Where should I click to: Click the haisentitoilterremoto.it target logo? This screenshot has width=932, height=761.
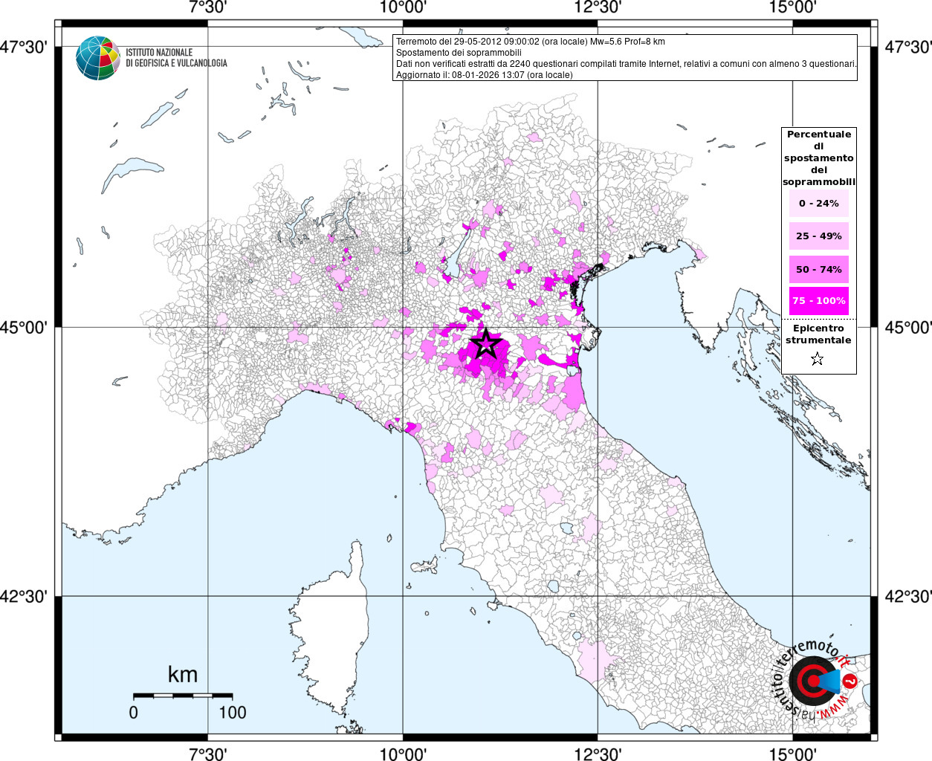[816, 681]
